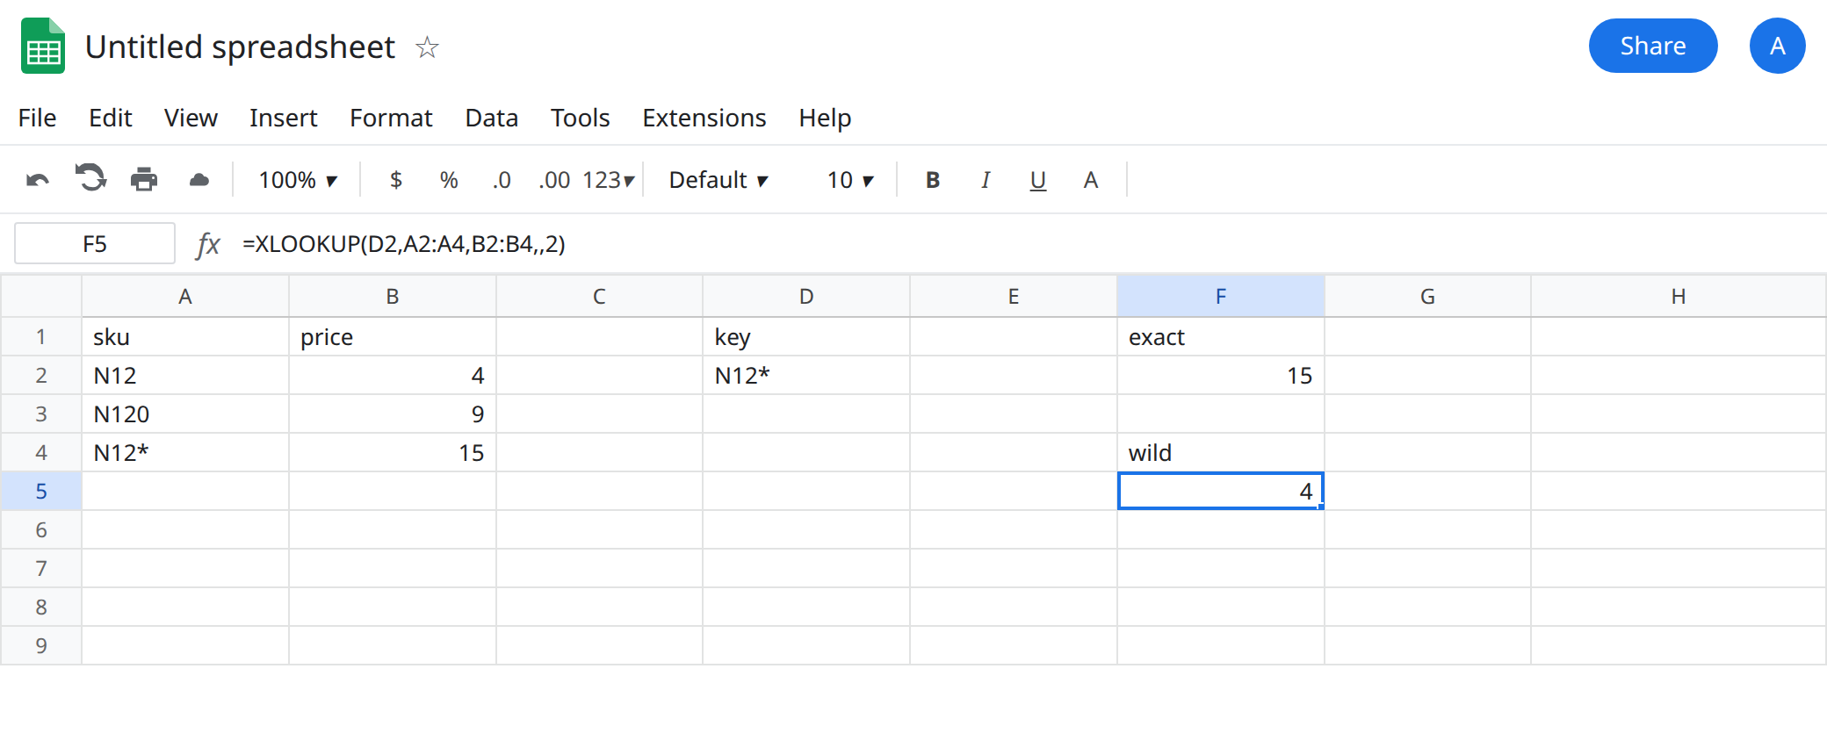The image size is (1827, 755).
Task: Apply bold formatting with B icon
Action: coord(933,180)
